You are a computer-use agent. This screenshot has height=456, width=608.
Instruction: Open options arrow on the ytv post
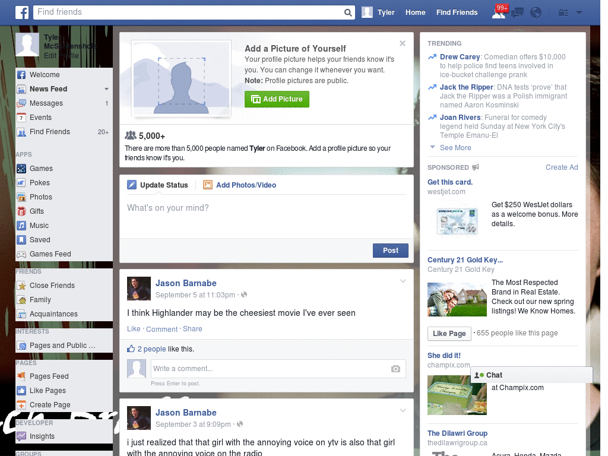[x=403, y=410]
